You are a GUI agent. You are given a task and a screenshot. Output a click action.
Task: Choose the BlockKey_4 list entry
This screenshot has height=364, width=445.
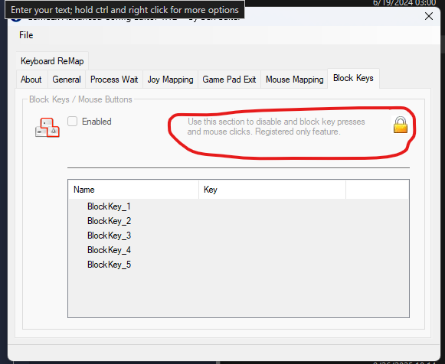[238, 250]
